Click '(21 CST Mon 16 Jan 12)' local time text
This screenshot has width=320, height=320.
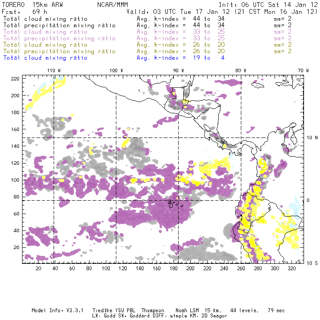pyautogui.click(x=276, y=12)
